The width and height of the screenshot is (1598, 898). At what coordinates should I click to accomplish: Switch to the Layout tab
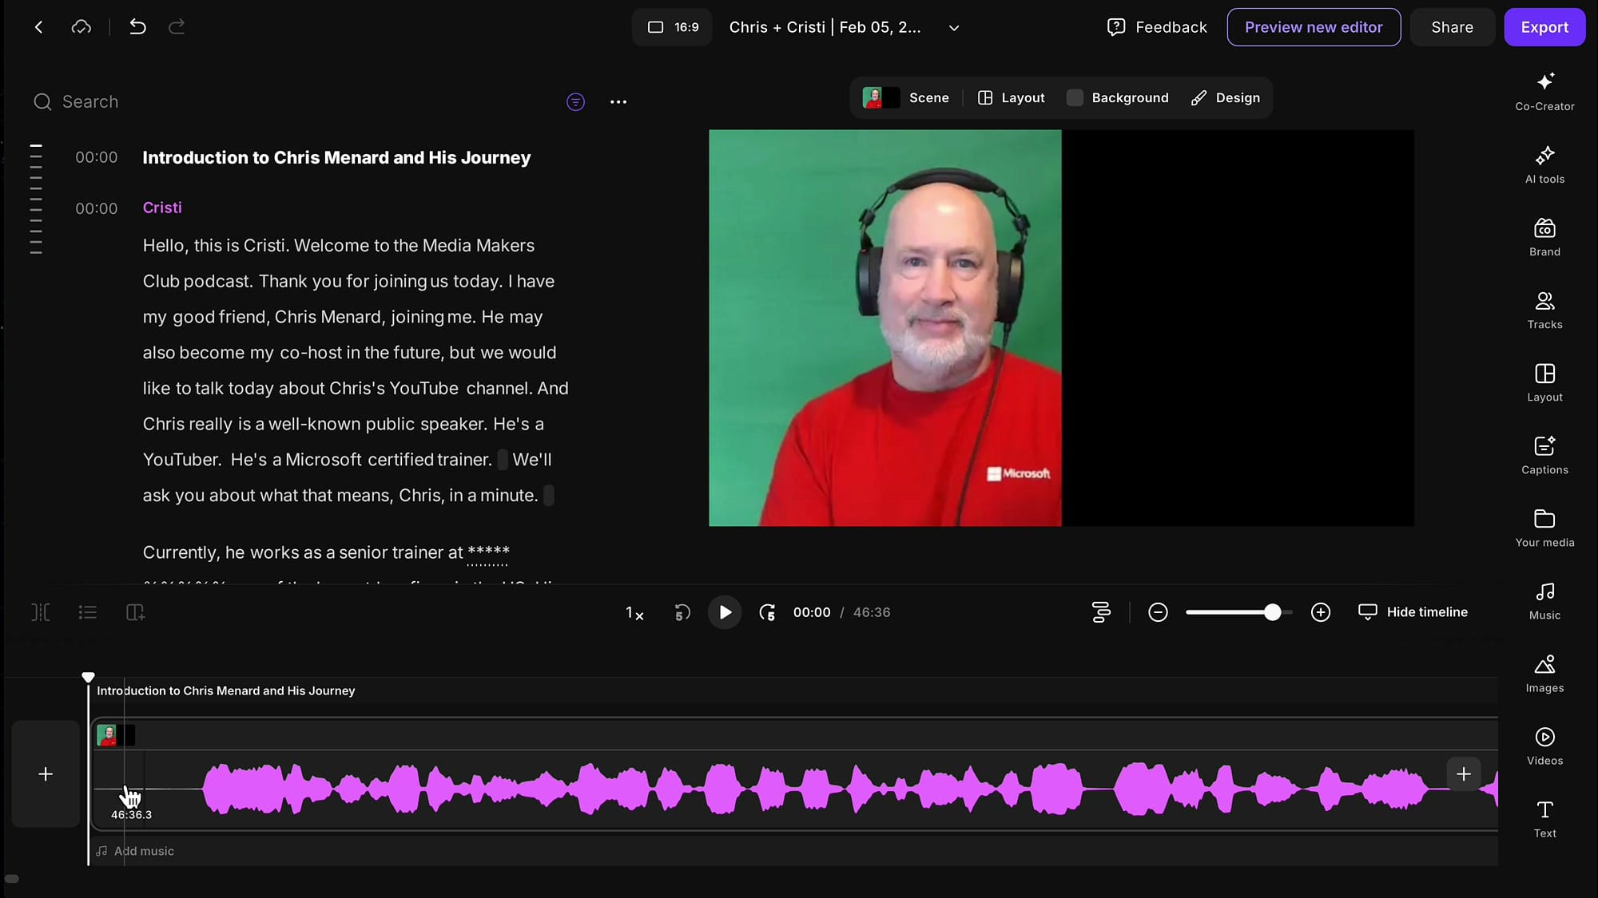tap(1011, 97)
